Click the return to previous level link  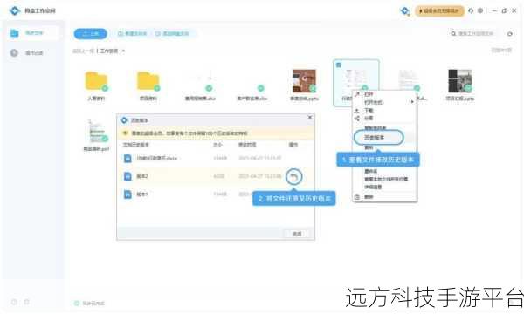83,51
